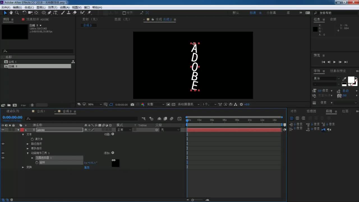Select the Horizontal Type tool
Viewport: 359px width, 202px height.
tap(55, 13)
